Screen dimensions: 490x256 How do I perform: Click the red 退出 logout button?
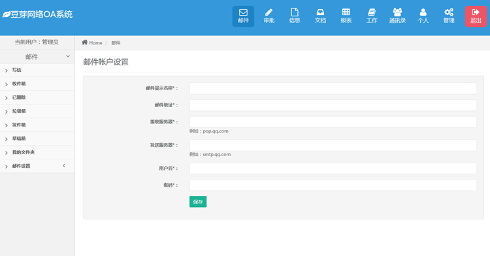click(x=476, y=16)
